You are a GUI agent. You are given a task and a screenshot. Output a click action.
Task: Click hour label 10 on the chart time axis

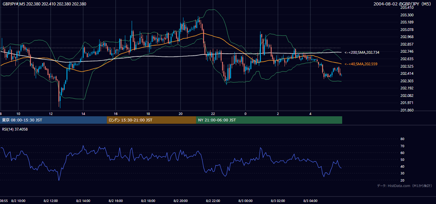[18, 114]
